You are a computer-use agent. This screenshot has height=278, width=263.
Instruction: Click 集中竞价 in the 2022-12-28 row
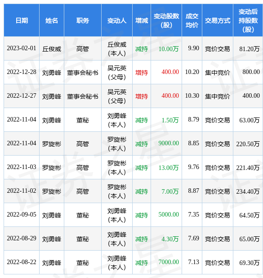218,73
